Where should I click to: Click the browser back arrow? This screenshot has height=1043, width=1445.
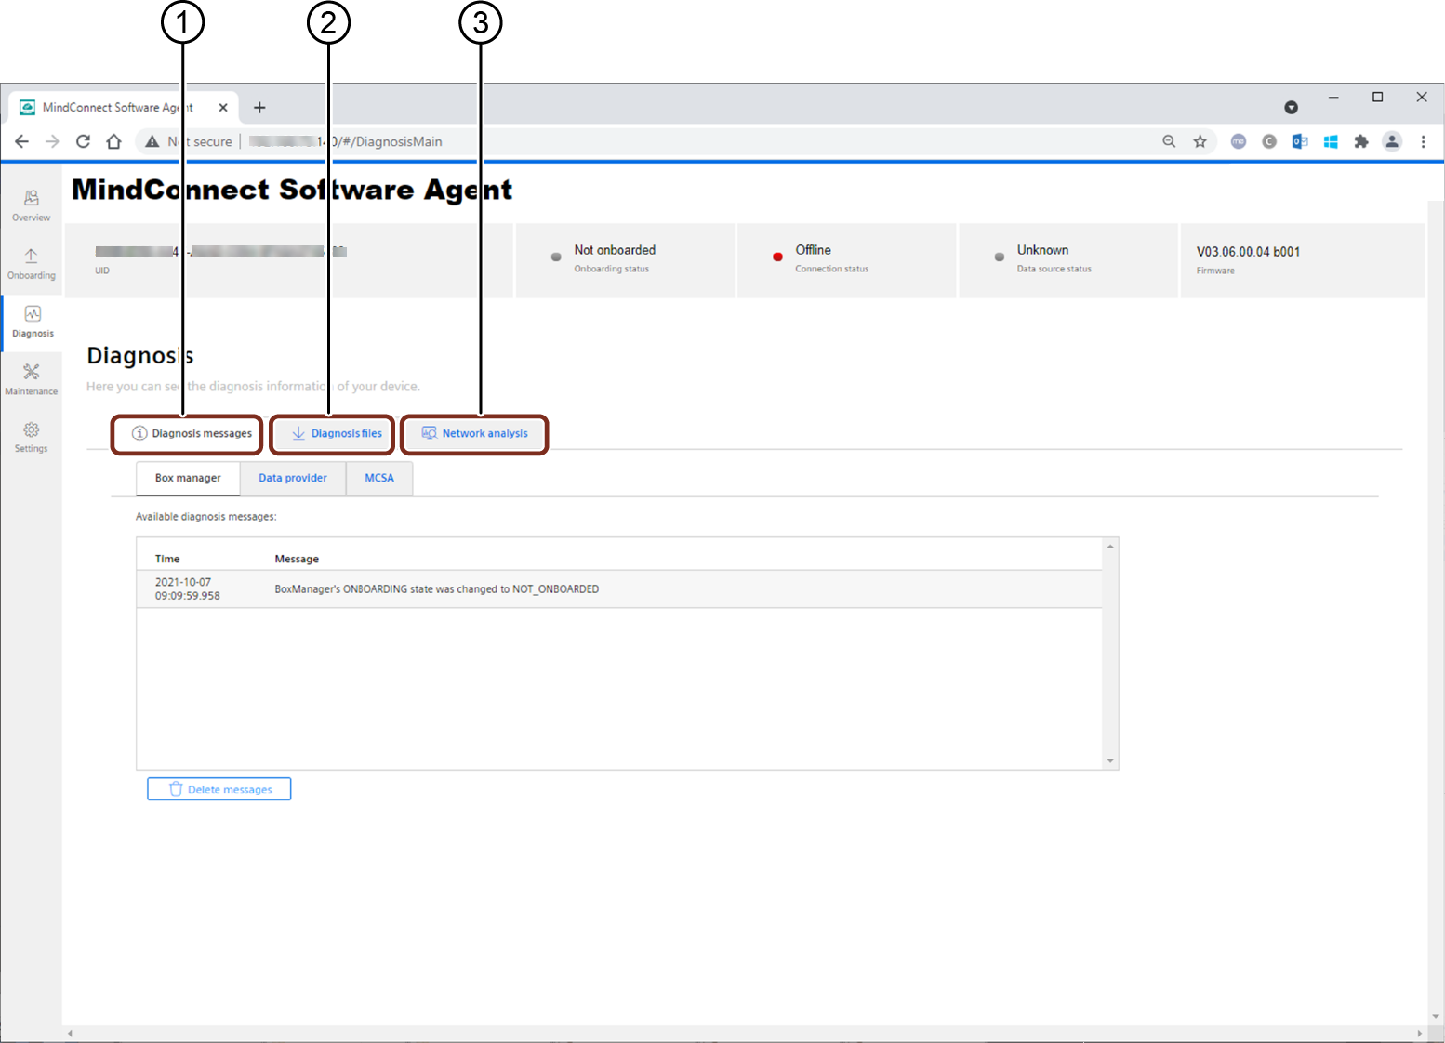tap(21, 141)
